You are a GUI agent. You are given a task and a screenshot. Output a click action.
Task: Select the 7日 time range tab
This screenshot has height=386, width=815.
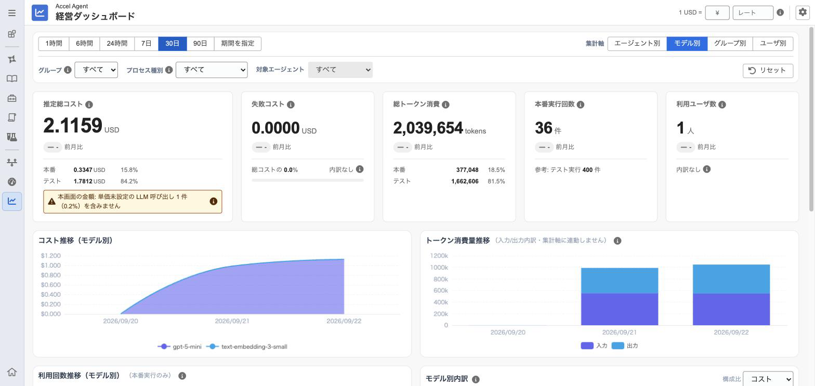[147, 44]
